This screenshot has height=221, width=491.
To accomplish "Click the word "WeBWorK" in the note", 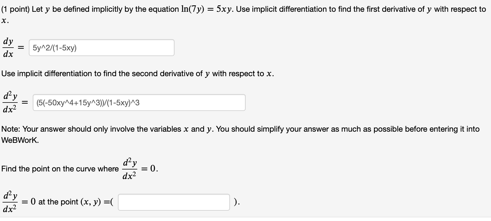I will (x=20, y=140).
